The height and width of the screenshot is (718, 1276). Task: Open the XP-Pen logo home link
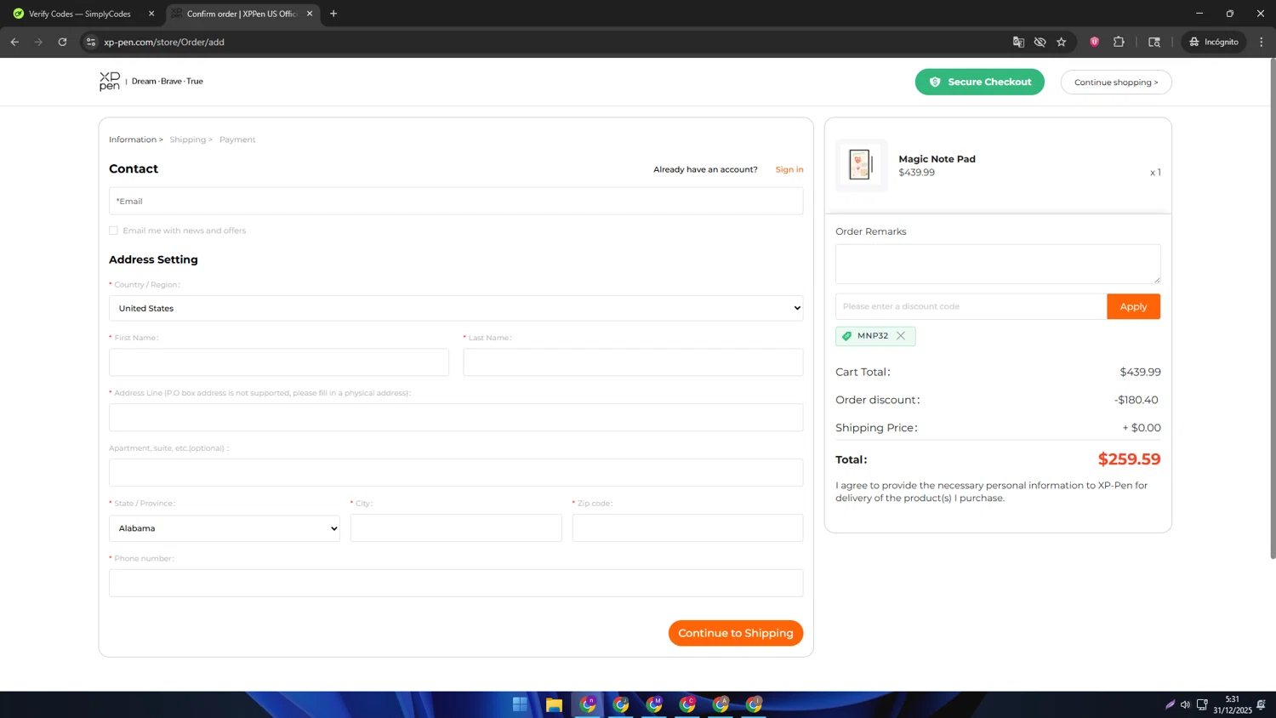(110, 82)
